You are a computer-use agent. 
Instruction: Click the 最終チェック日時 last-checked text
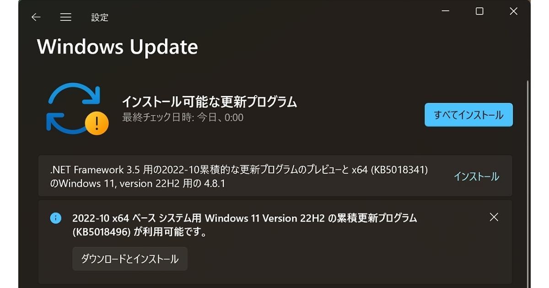click(183, 117)
